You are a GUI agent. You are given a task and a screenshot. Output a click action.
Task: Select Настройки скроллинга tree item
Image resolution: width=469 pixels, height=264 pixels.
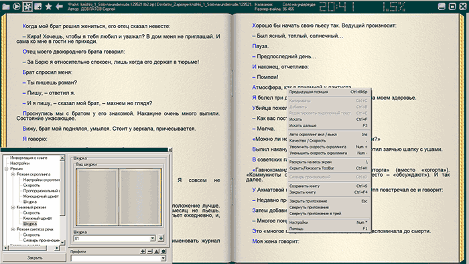coord(42,180)
